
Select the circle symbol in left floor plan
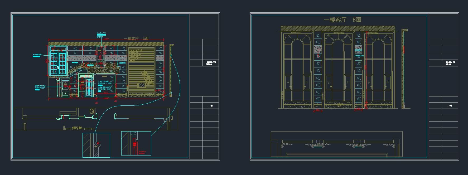[92, 111]
